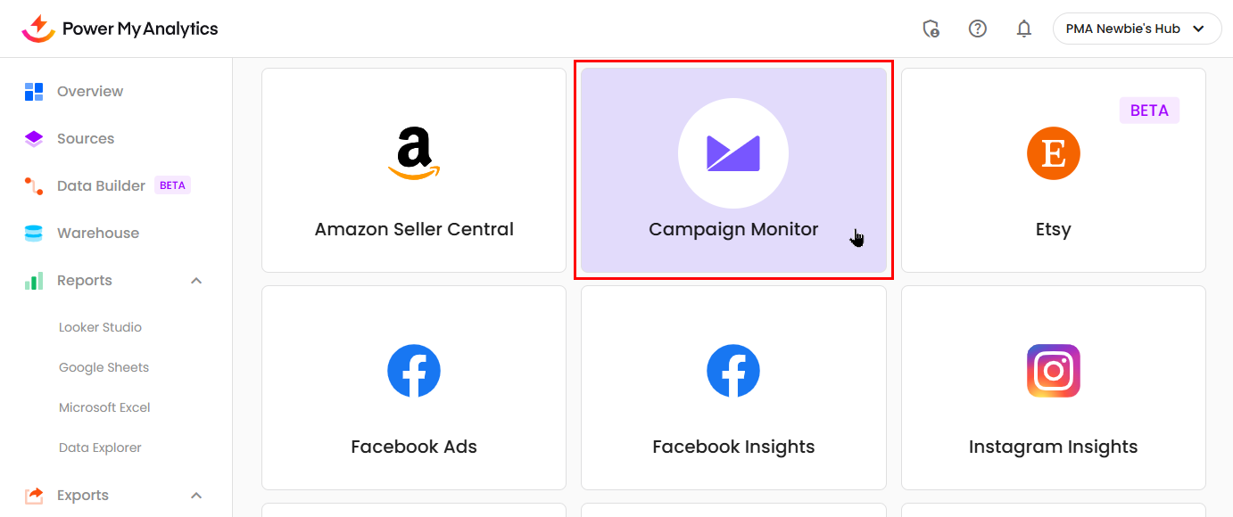The image size is (1233, 517).
Task: Click the Exports arrow icon
Action: point(34,495)
